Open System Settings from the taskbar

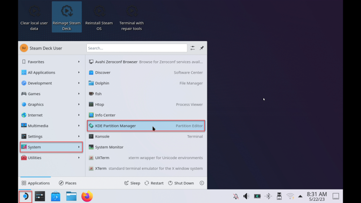[x=40, y=196]
